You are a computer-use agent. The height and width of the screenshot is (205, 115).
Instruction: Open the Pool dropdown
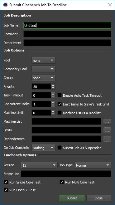tap(43, 61)
